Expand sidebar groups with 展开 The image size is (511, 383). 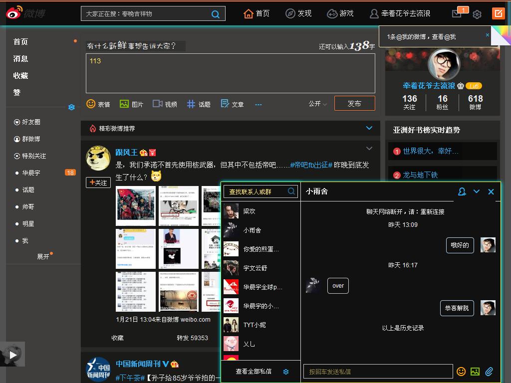pos(43,257)
